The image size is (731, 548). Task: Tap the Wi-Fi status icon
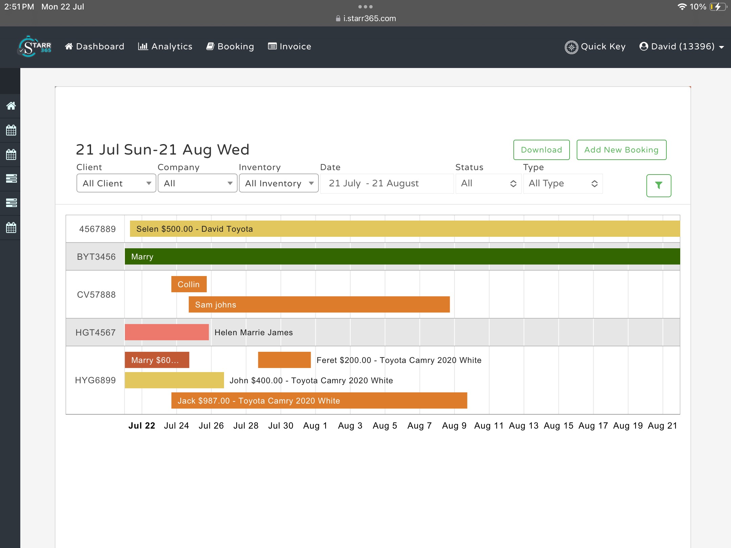[682, 7]
